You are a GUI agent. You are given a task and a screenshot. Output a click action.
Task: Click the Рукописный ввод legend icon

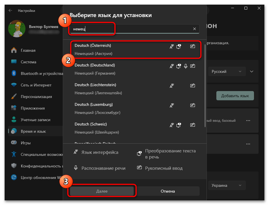coord(139,167)
